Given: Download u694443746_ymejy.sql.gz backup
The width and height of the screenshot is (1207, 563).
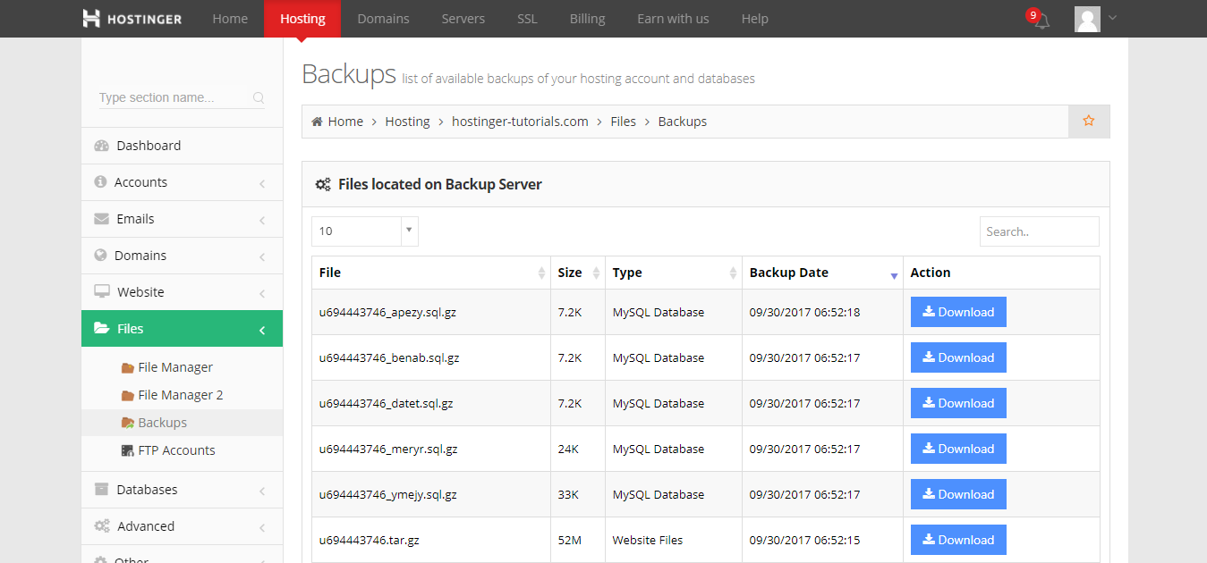Looking at the screenshot, I should 958,494.
